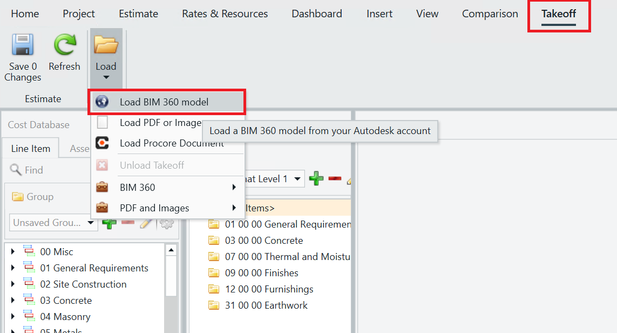
Task: Click the Group folder icon
Action: [x=16, y=197]
